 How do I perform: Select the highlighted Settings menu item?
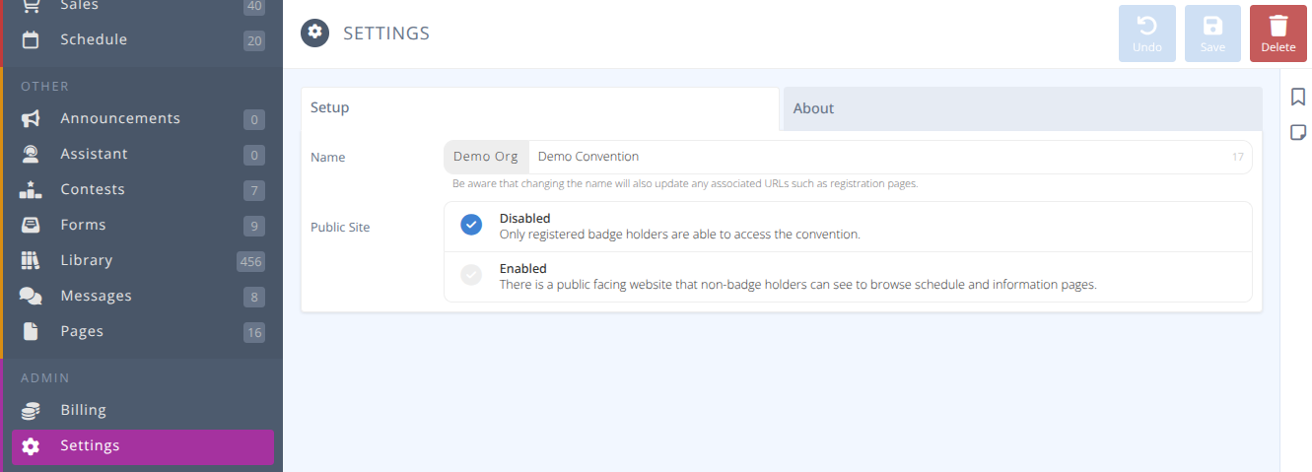(143, 446)
